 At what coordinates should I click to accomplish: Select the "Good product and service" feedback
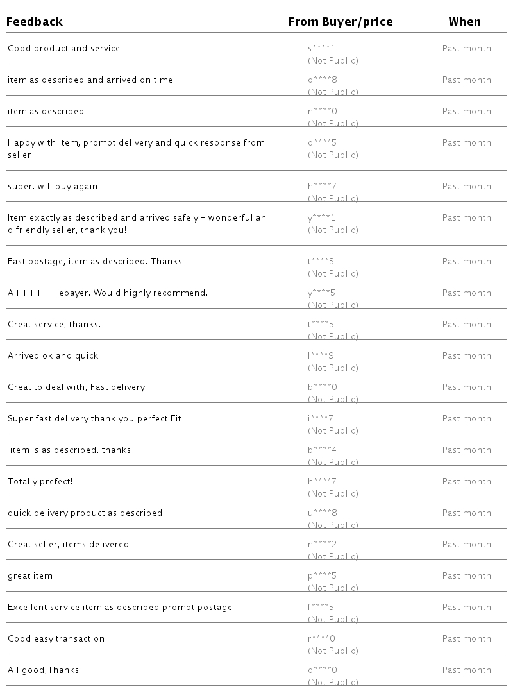point(63,49)
